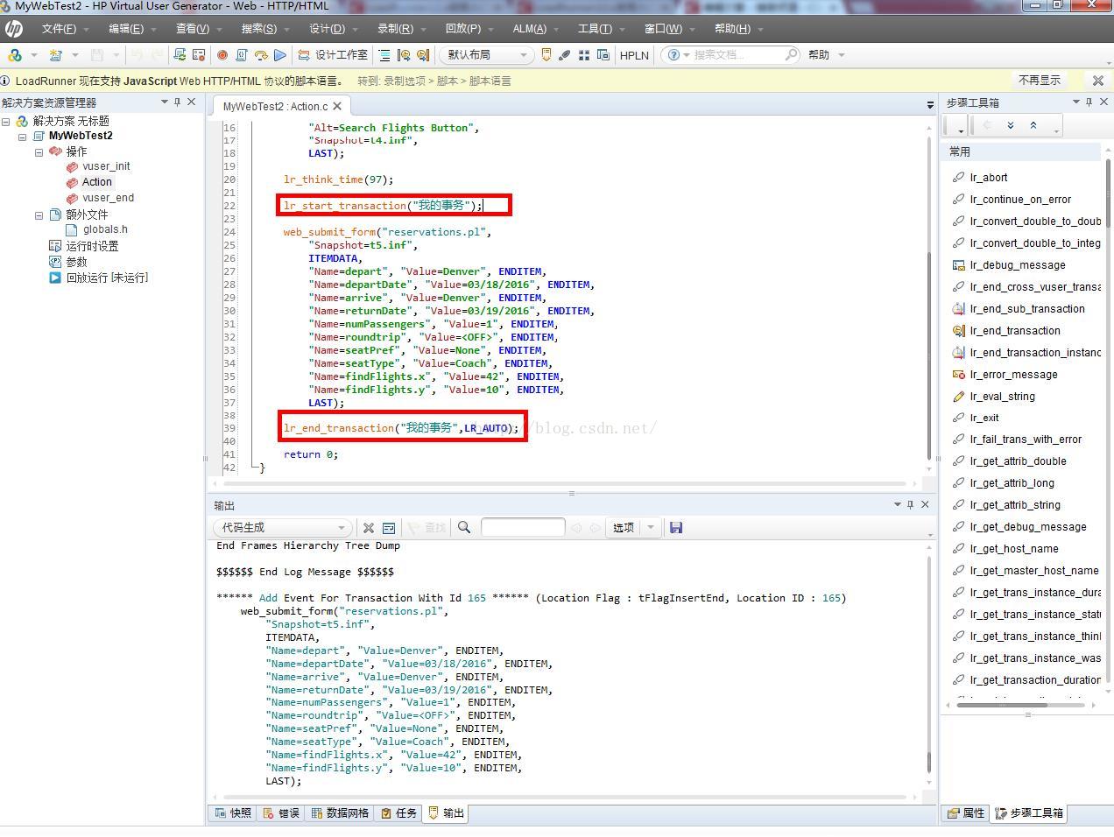
Task: Click the new script/solution toolbar icon
Action: click(15, 54)
